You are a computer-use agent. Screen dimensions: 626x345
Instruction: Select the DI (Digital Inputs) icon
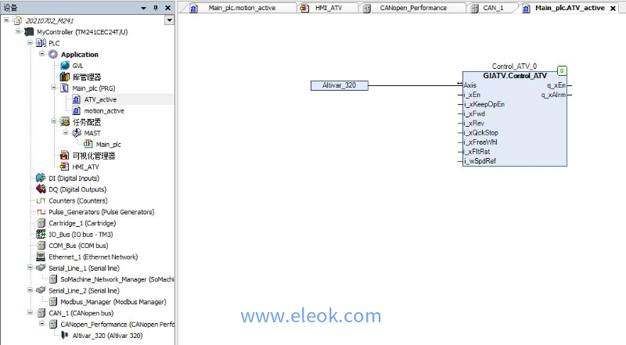coord(41,178)
